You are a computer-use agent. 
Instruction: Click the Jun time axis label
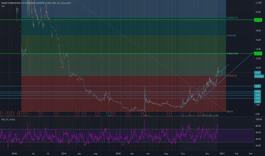click(148, 153)
